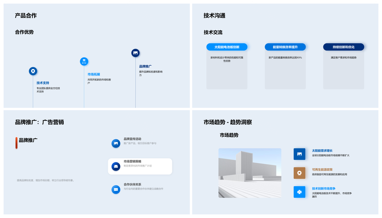Click the 技术沟通 slide title
The image size is (382, 218).
(x=214, y=16)
